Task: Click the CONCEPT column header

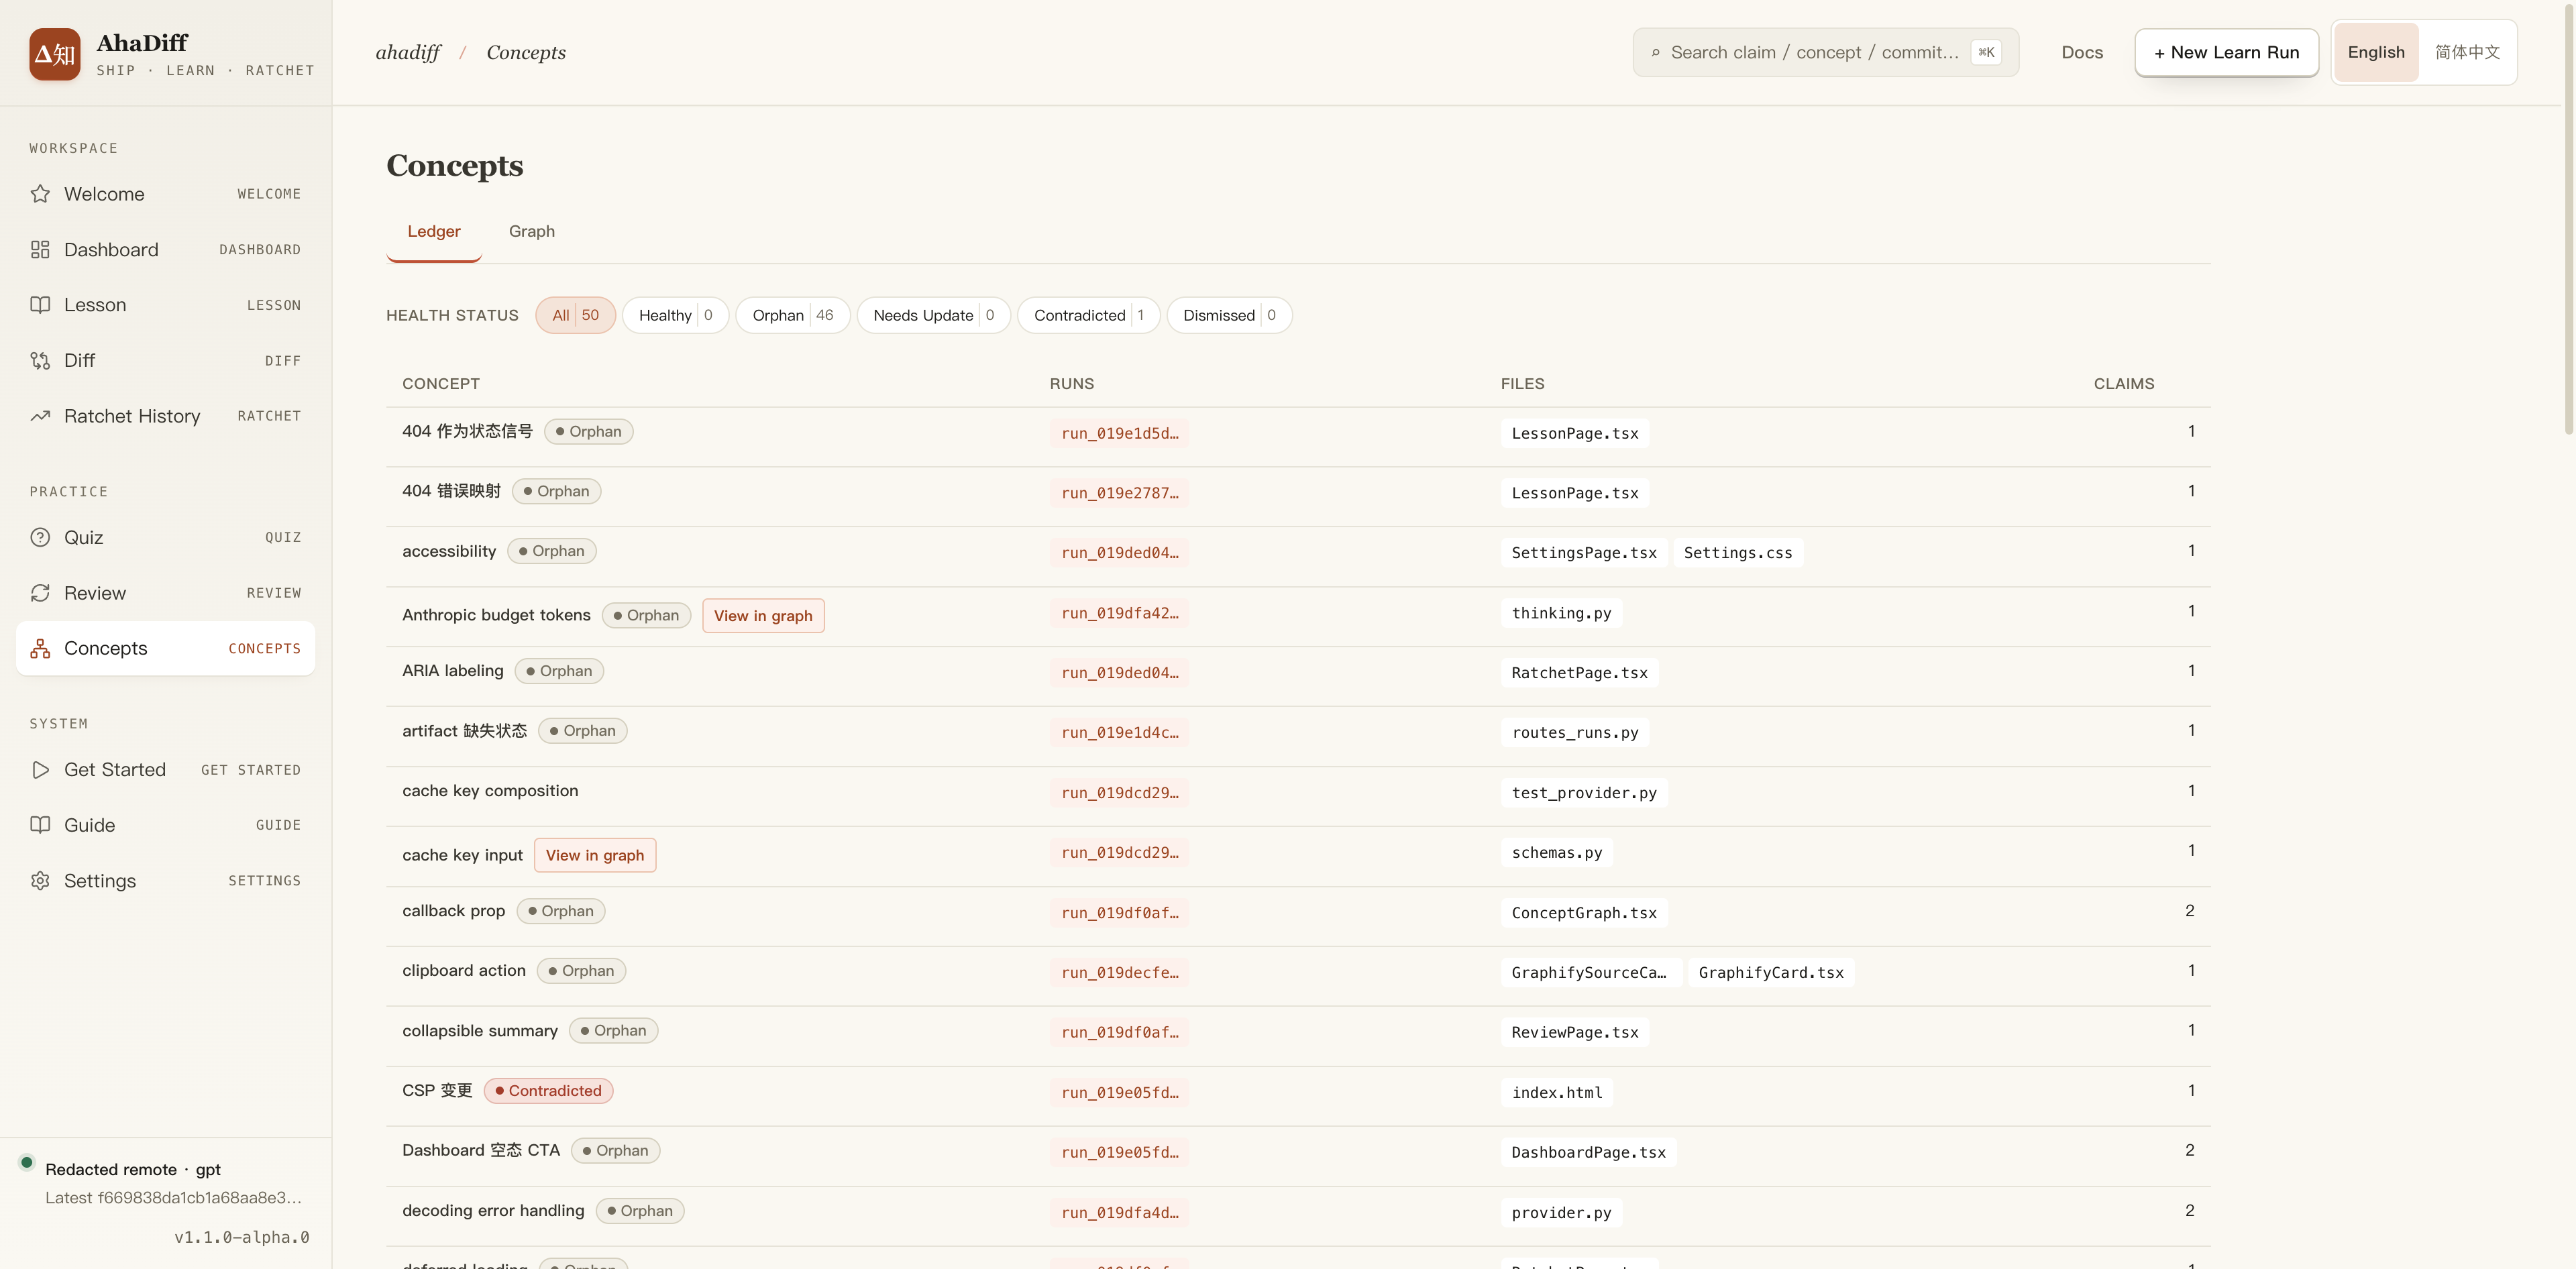Action: tap(441, 384)
